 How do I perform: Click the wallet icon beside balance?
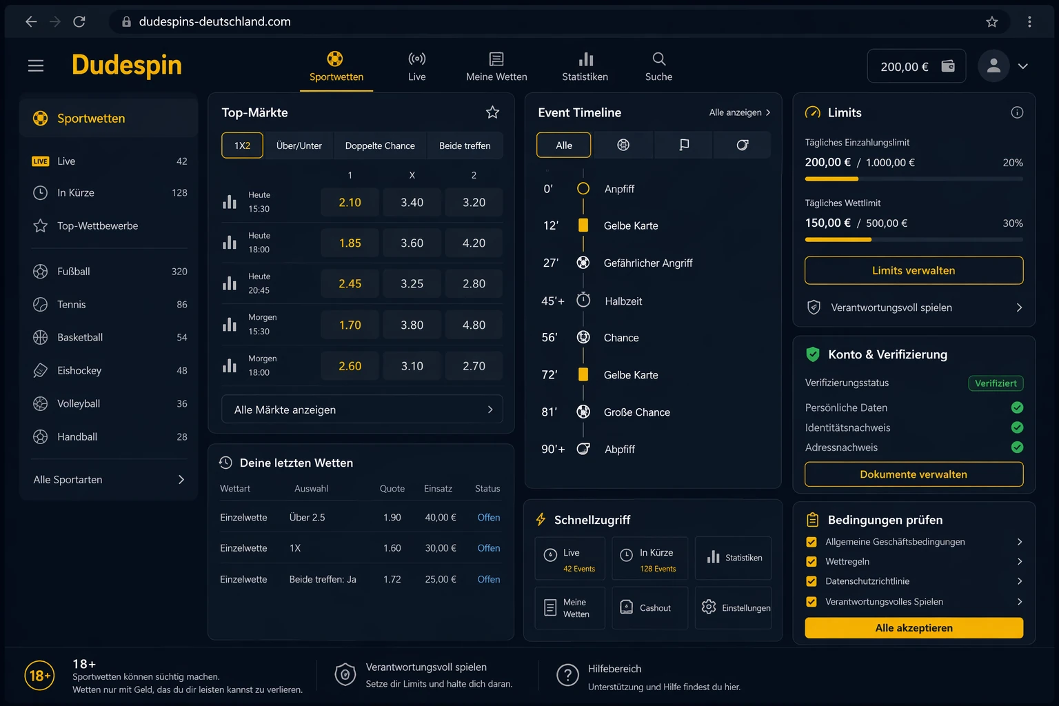tap(948, 66)
